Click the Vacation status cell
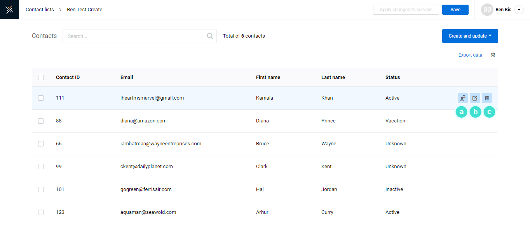The height and width of the screenshot is (241, 530). (395, 121)
